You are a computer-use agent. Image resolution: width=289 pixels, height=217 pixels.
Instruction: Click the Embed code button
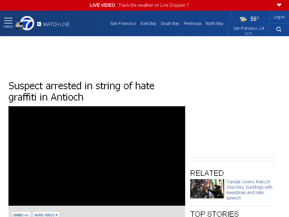click(x=21, y=215)
